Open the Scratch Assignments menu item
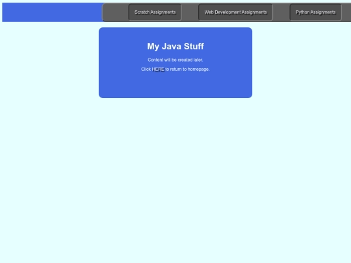Image resolution: width=351 pixels, height=263 pixels. (x=155, y=12)
